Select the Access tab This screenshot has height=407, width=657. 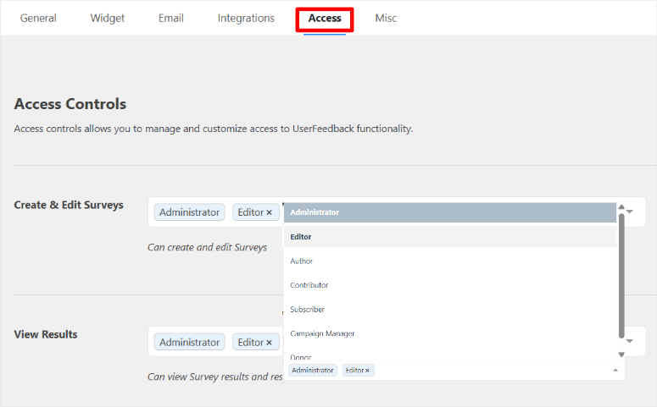(325, 18)
